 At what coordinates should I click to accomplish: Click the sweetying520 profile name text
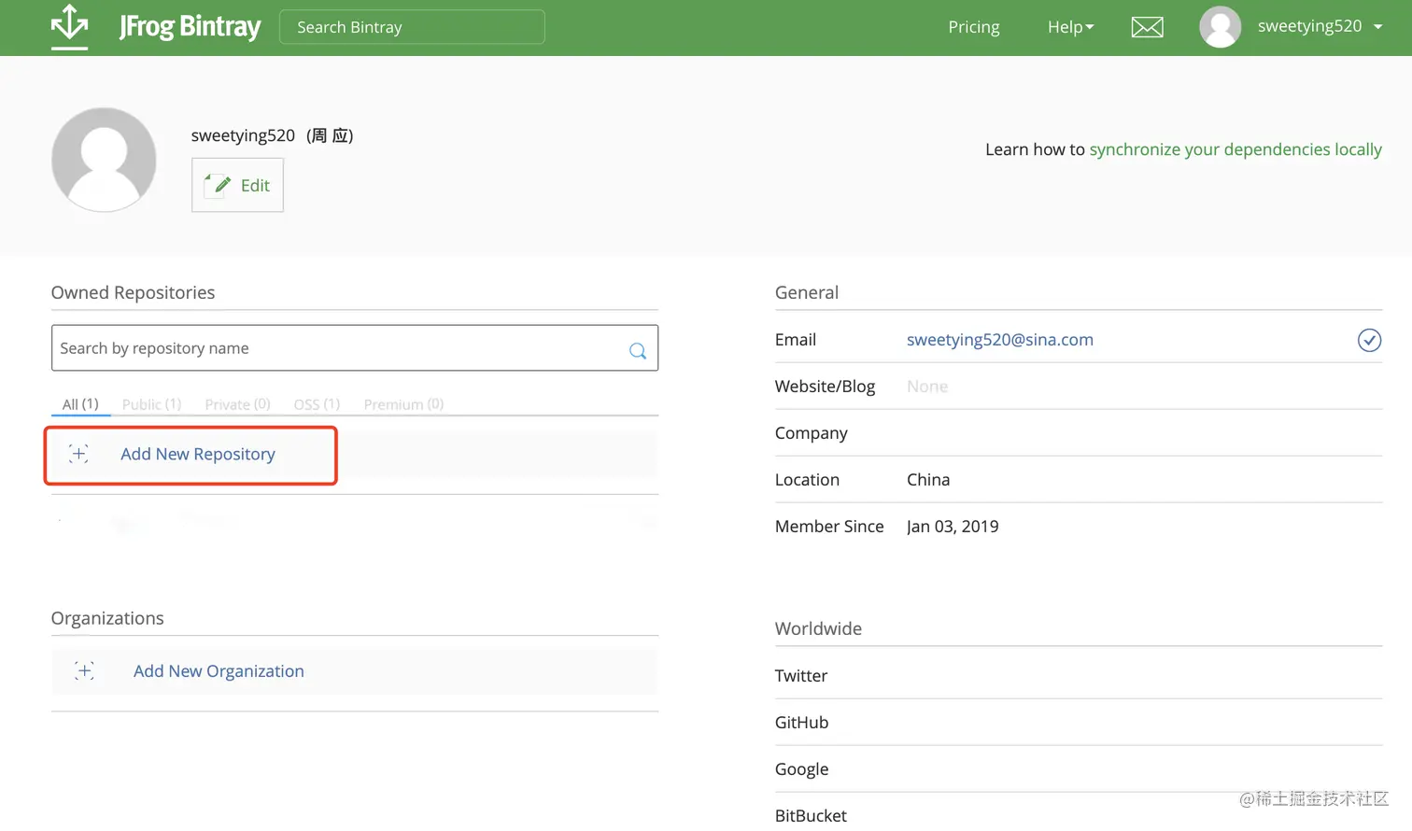pos(243,135)
